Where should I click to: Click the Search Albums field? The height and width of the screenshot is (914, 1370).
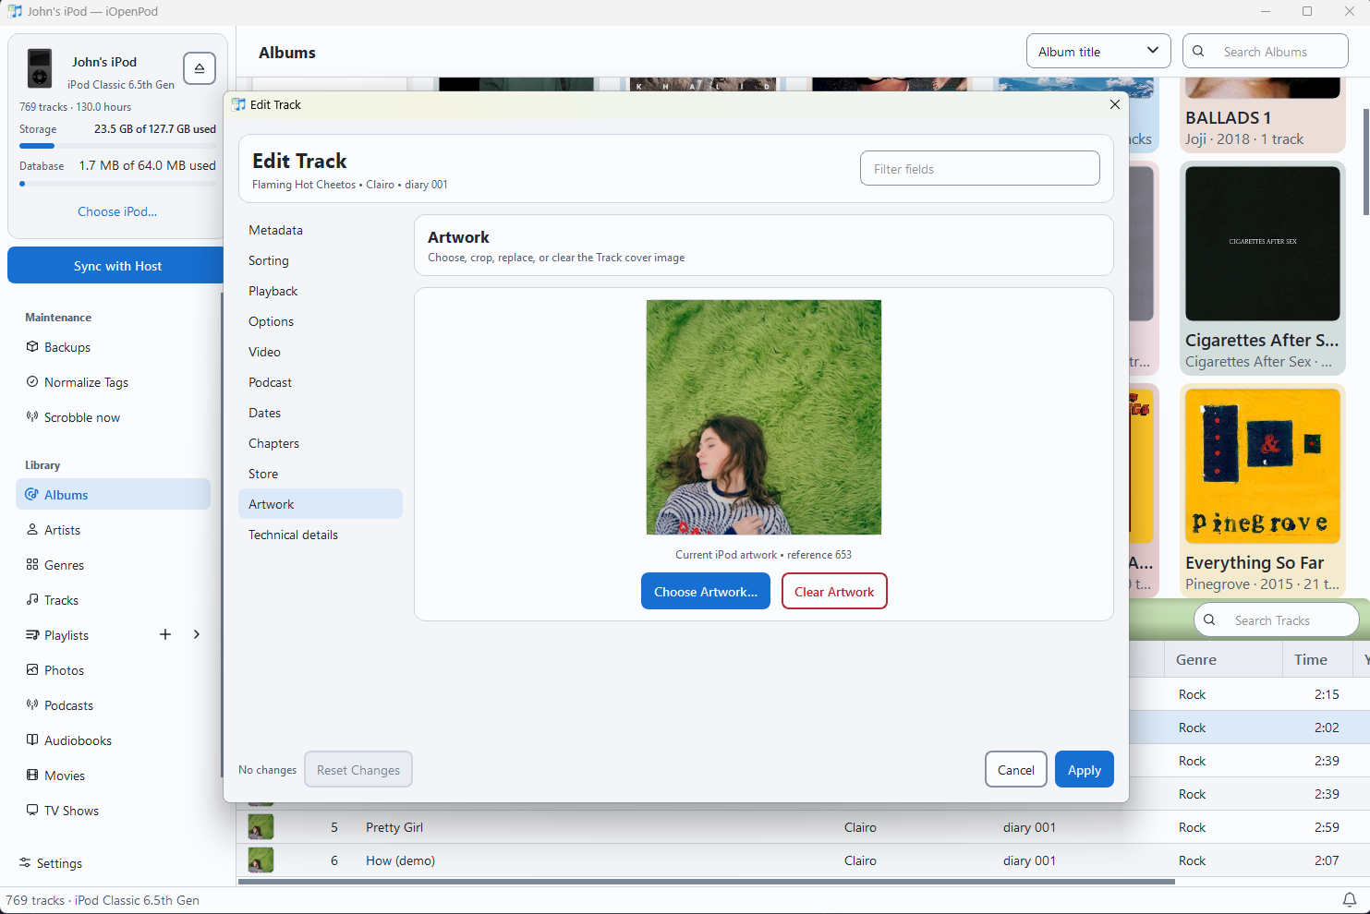coord(1266,52)
